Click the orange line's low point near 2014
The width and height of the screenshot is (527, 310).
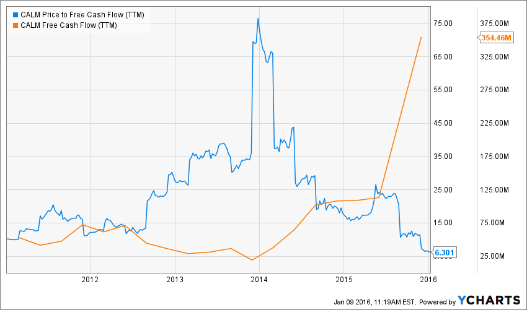pos(252,260)
